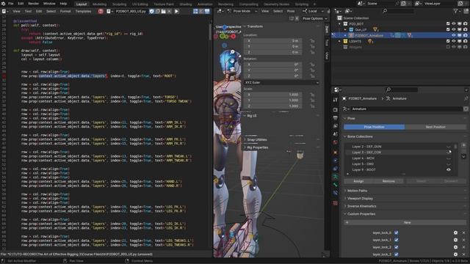This screenshot has width=470, height=264.
Task: Expand the Viewport Display panel
Action: 360,199
